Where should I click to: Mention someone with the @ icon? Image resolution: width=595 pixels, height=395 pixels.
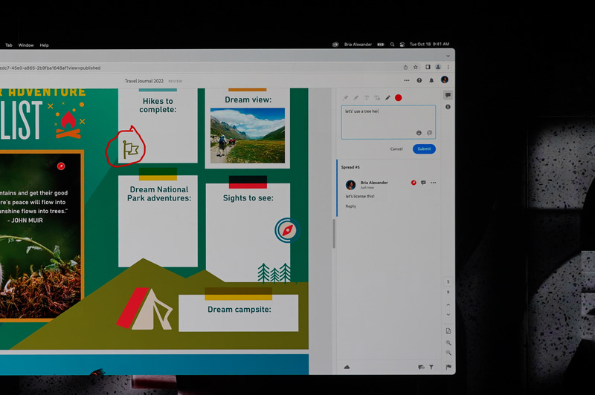430,133
